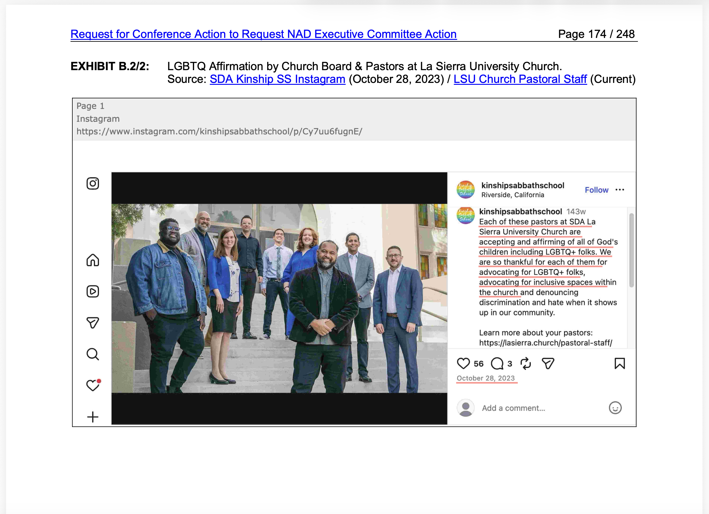Click the Instagram post URL in header

click(219, 131)
